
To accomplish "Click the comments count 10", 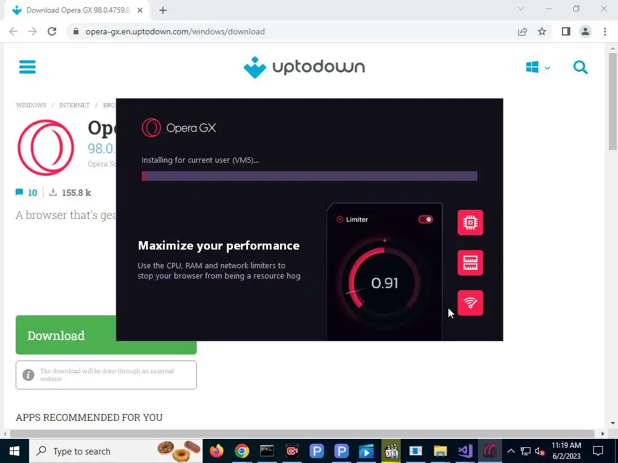I will coord(27,192).
